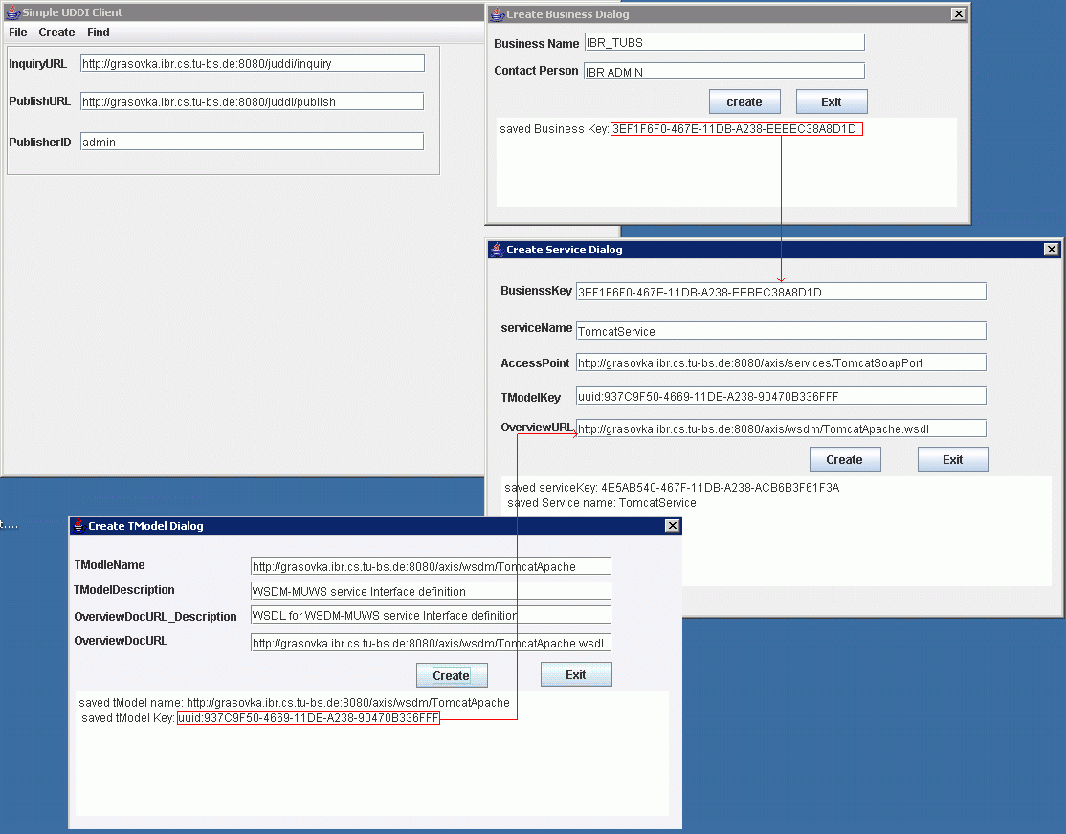Focus the PublisherID field containing admin
Image resolution: width=1066 pixels, height=834 pixels.
tap(252, 142)
